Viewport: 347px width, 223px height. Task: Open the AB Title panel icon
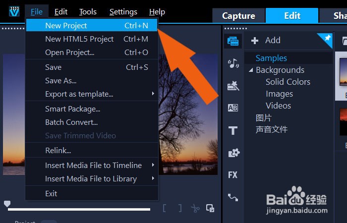pyautogui.click(x=233, y=108)
